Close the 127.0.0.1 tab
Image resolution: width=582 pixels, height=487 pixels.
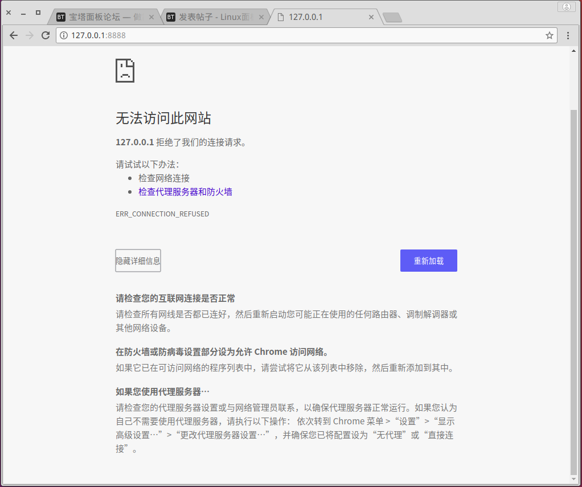(371, 17)
